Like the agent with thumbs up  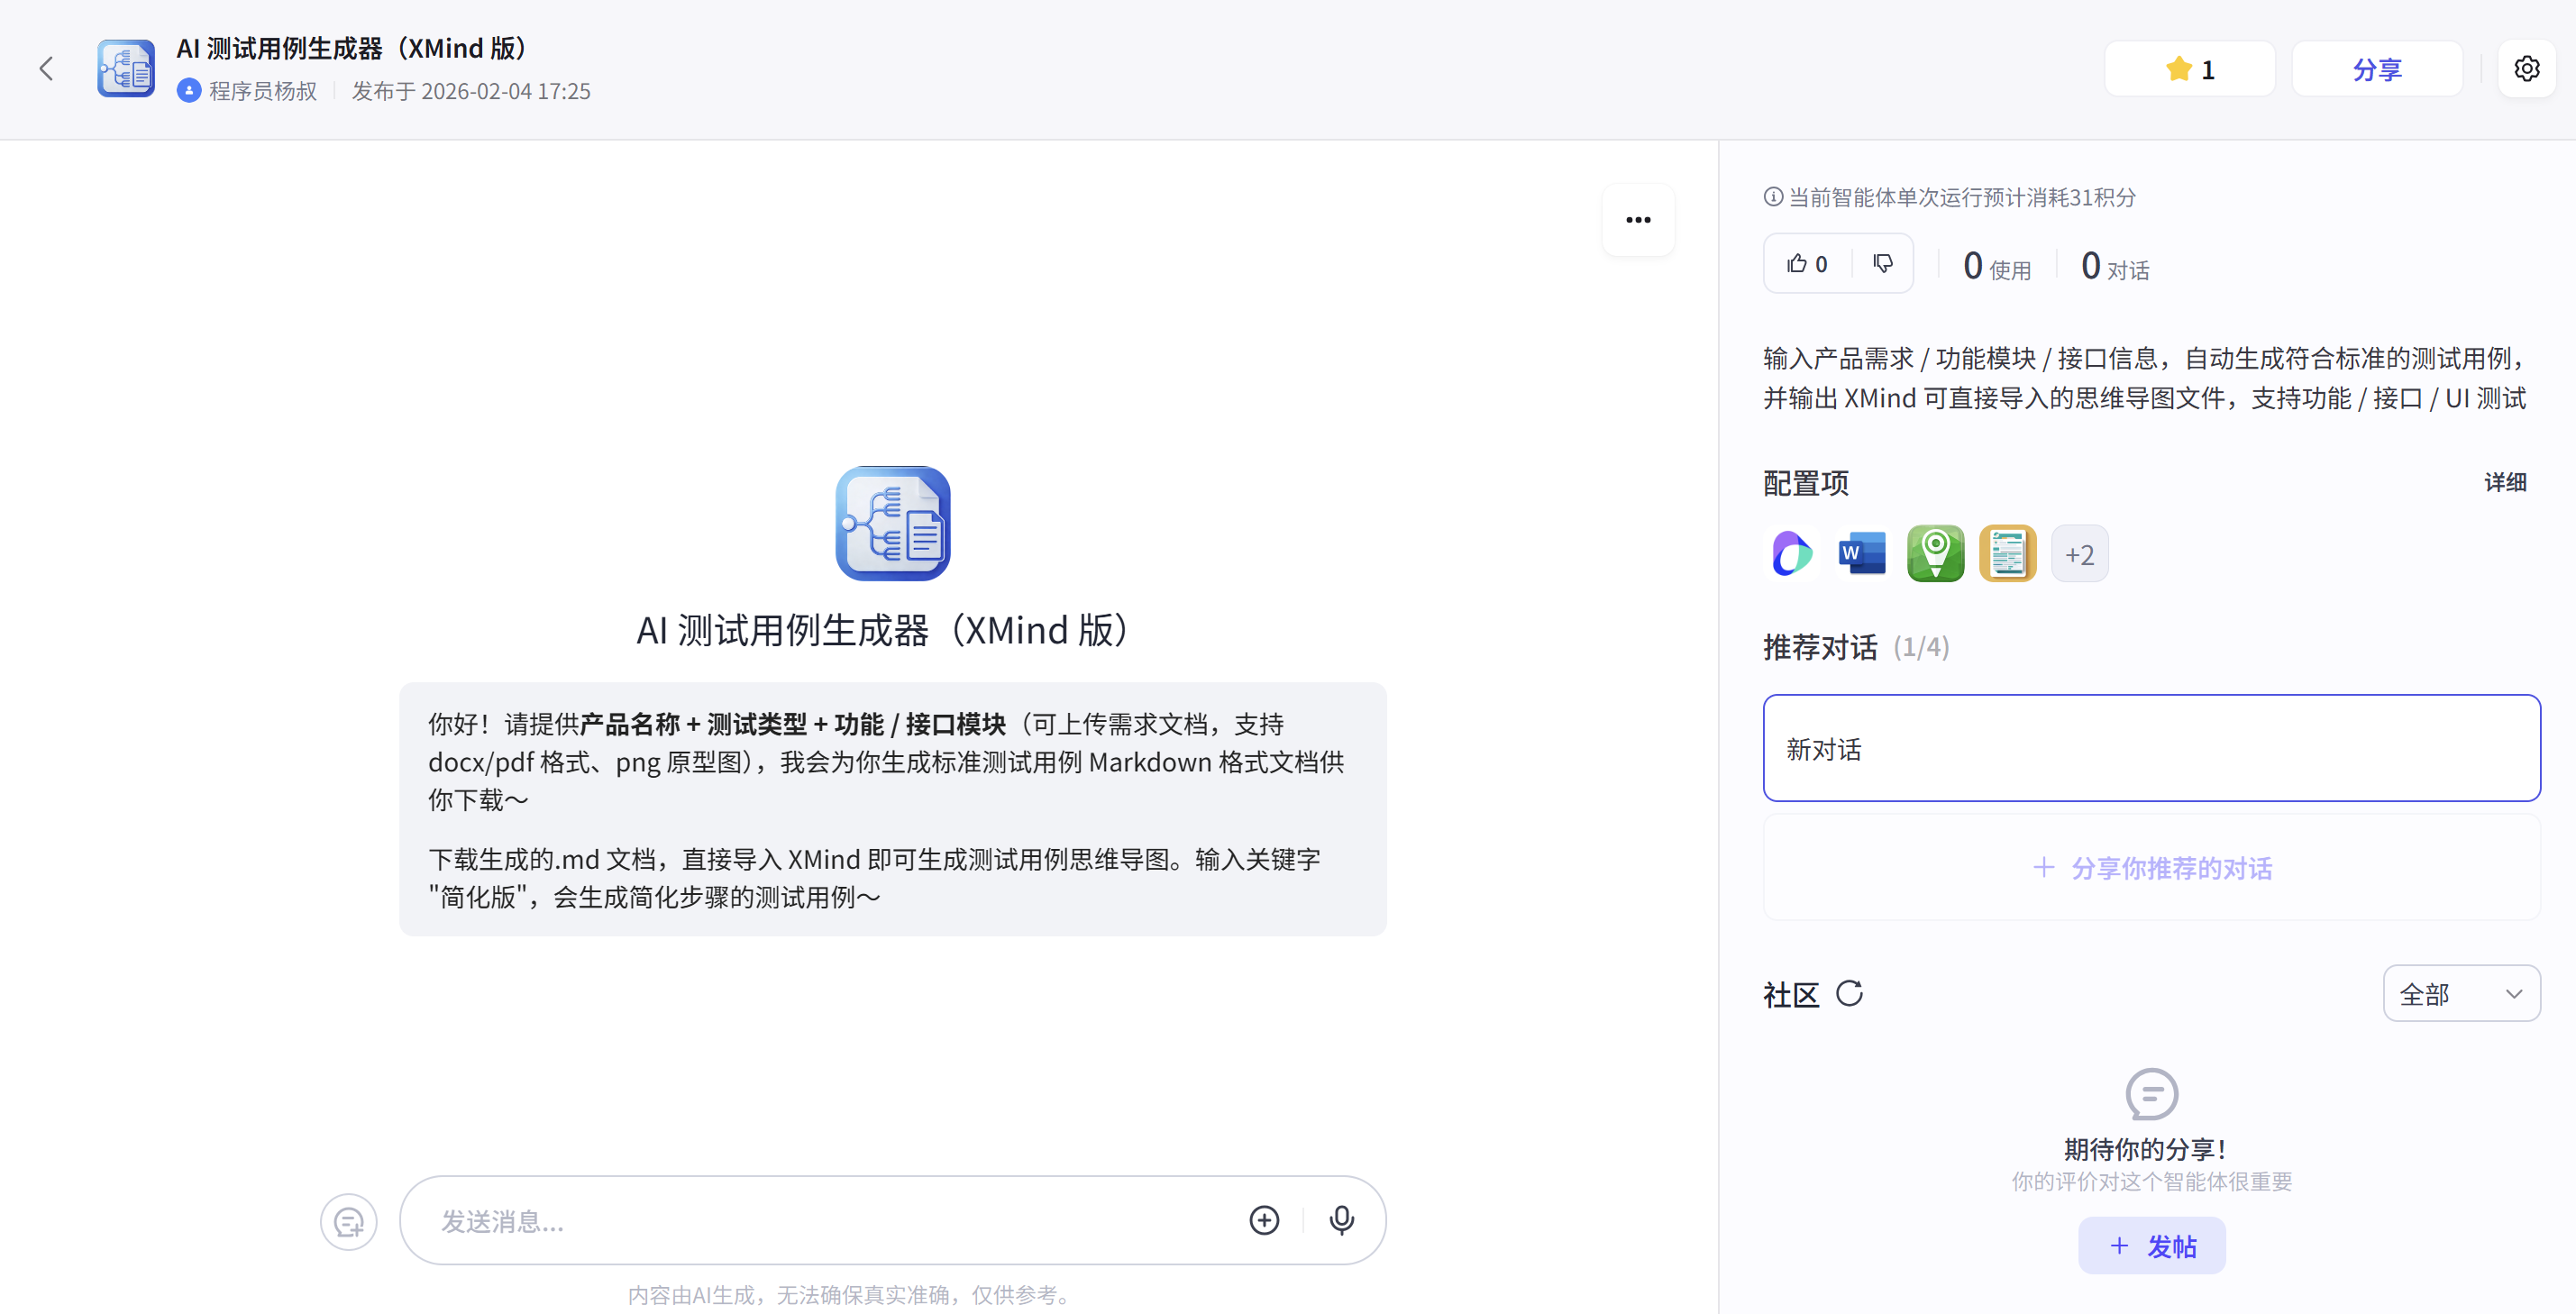pyautogui.click(x=1807, y=264)
